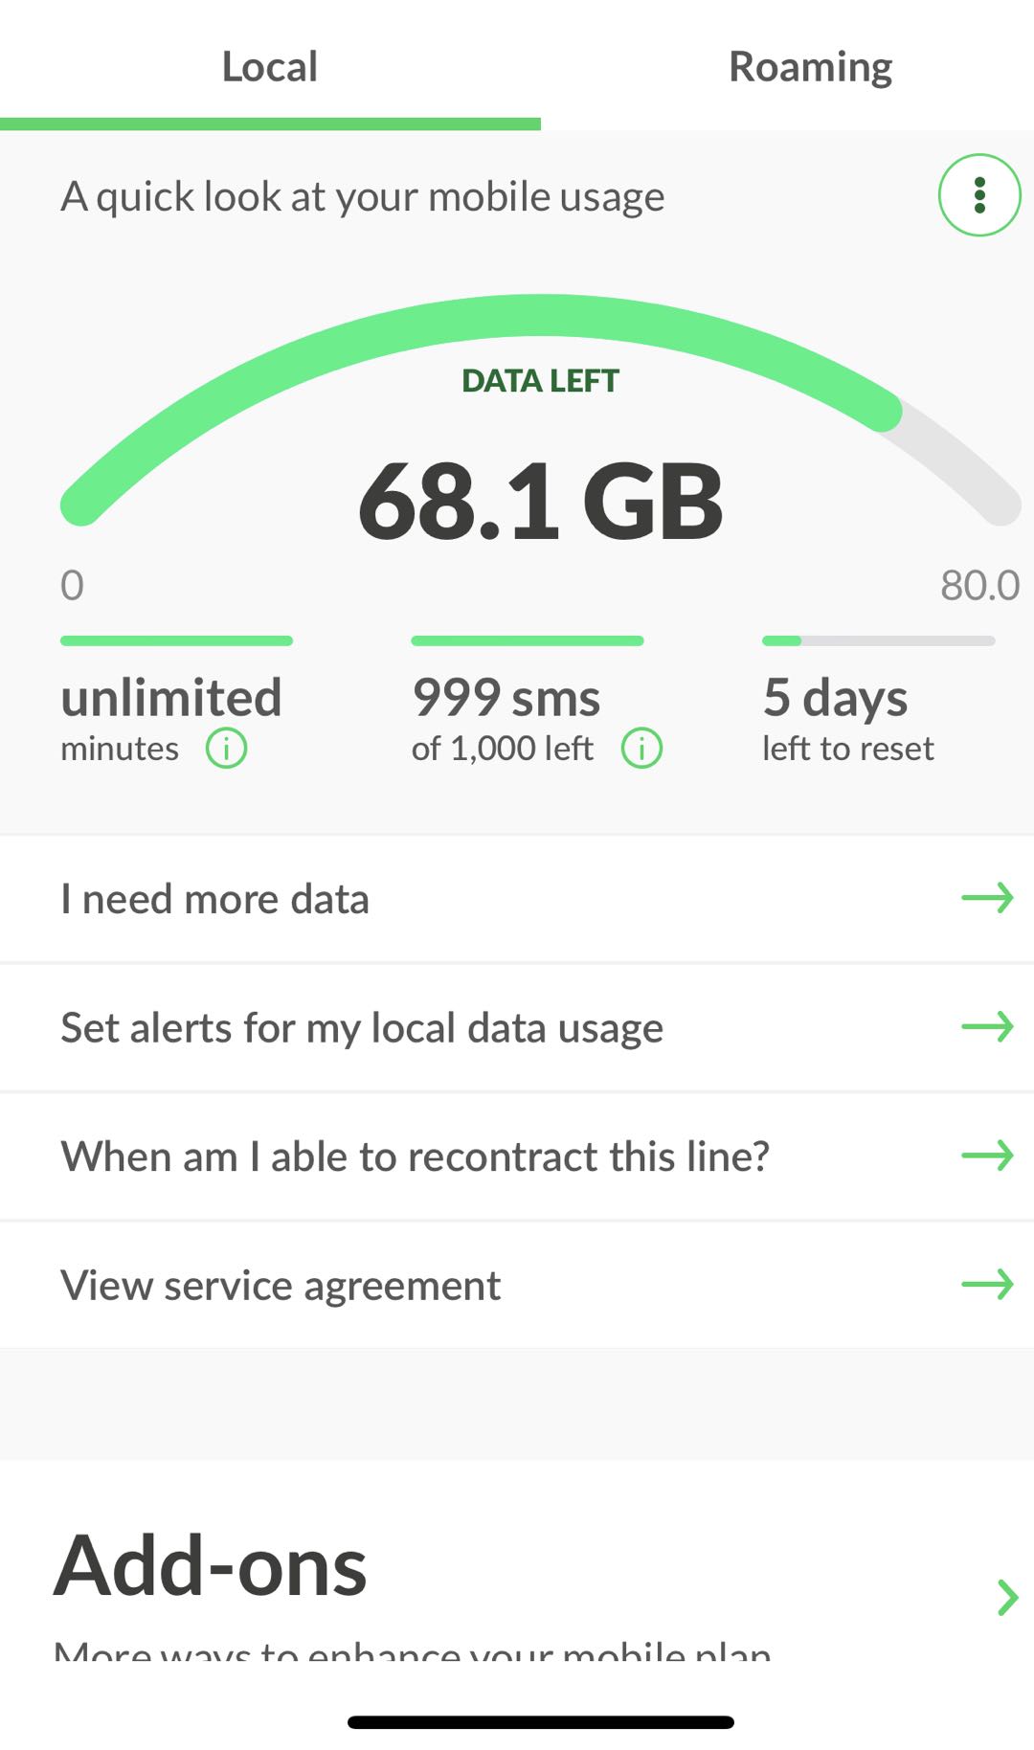Viewport: 1034px width, 1750px height.
Task: Open Set alerts for my local data usage
Action: click(x=362, y=1028)
